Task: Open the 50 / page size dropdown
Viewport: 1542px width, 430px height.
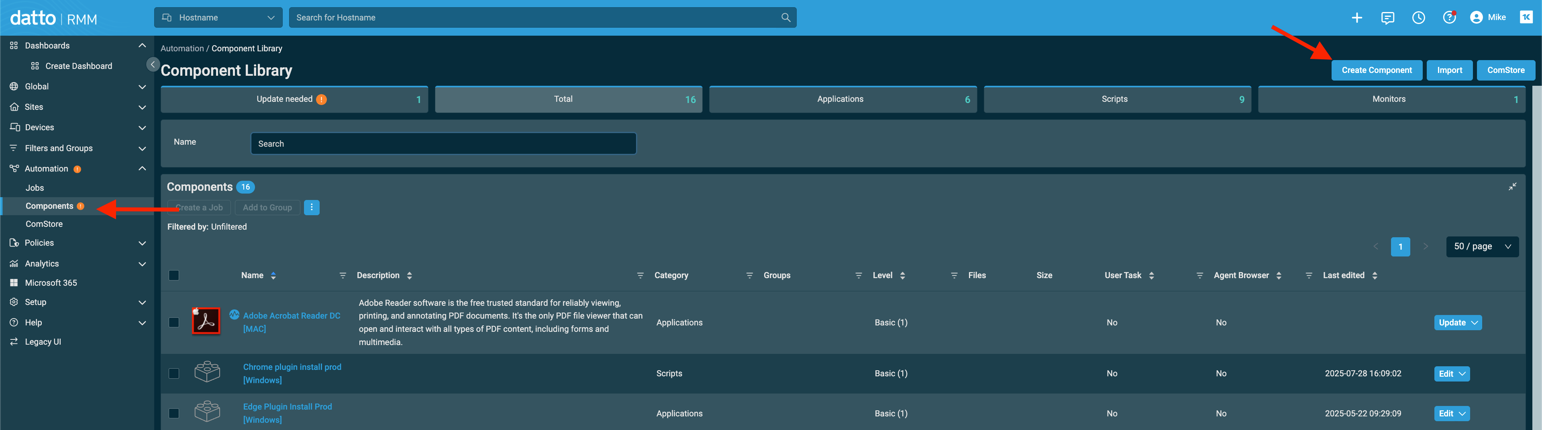Action: pyautogui.click(x=1481, y=246)
